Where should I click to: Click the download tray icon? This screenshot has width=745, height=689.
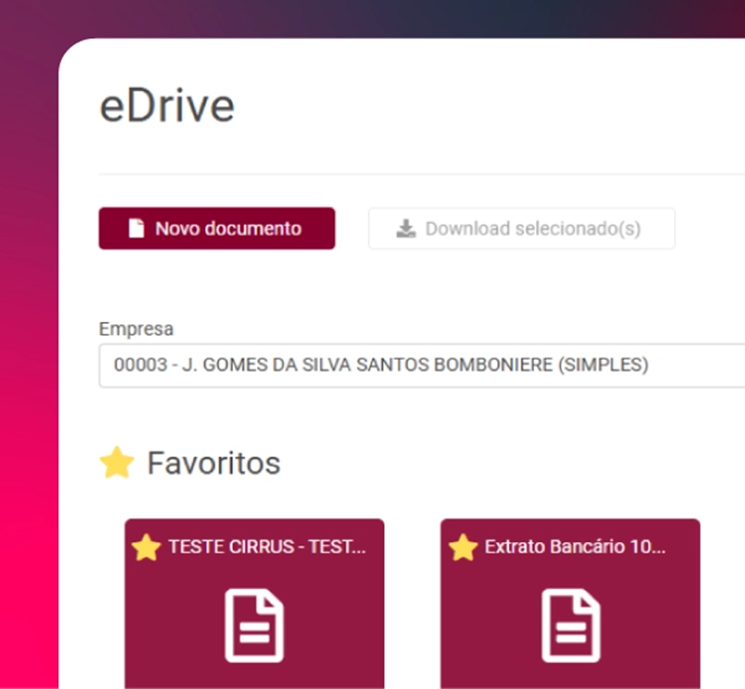[406, 228]
